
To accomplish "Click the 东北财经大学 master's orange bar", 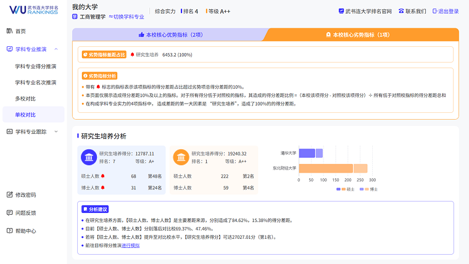I will click(326, 168).
